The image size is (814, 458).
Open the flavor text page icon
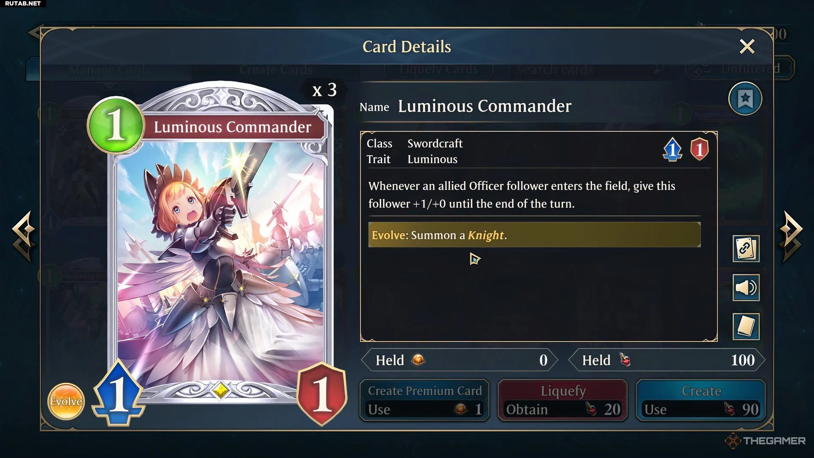pyautogui.click(x=746, y=327)
